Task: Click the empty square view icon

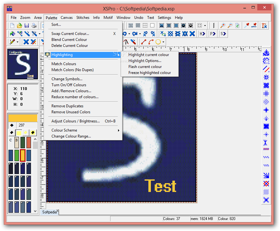Action: click(x=152, y=25)
